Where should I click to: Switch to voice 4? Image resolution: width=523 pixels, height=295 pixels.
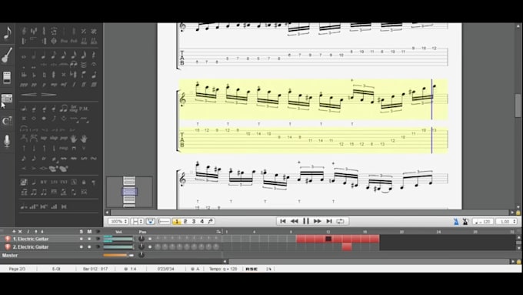(x=202, y=222)
